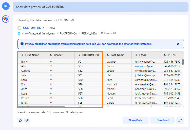Click the Lopez last name cell
The image size is (190, 130).
click(117, 71)
